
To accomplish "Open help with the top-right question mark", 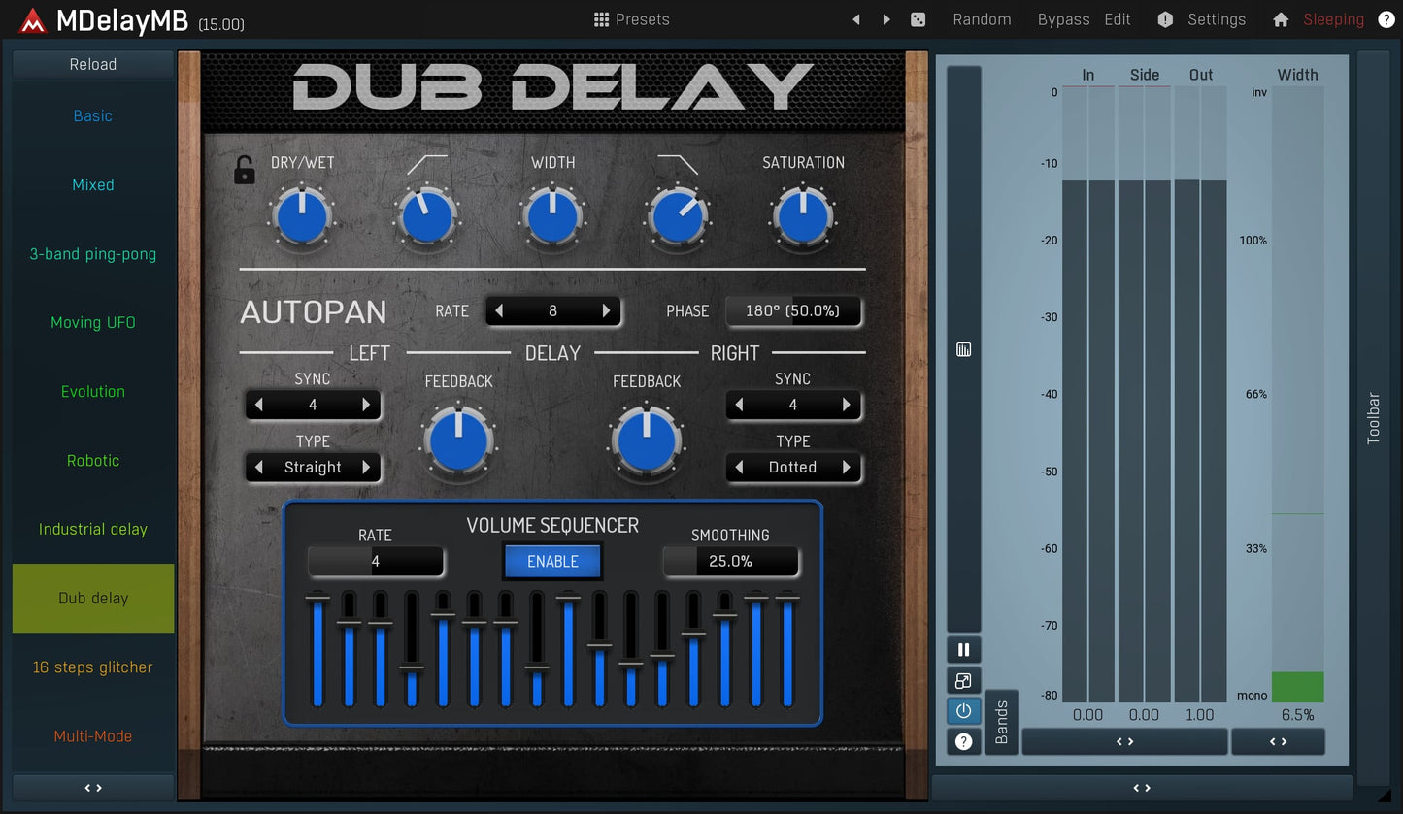I will [x=1386, y=19].
